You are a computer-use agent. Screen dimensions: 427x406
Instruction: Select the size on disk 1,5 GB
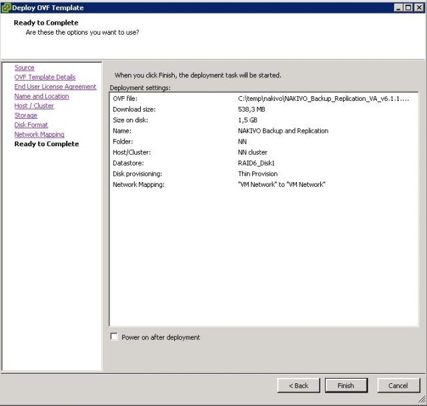click(248, 120)
